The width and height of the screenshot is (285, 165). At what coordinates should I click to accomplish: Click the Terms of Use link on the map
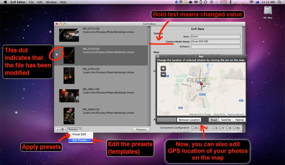(219, 114)
